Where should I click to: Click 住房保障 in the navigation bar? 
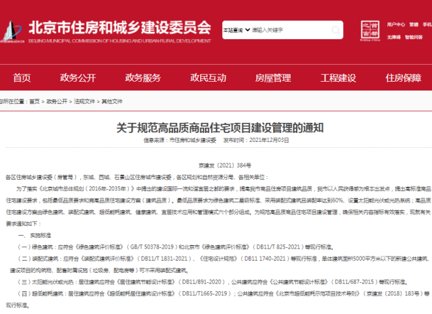tap(402, 78)
